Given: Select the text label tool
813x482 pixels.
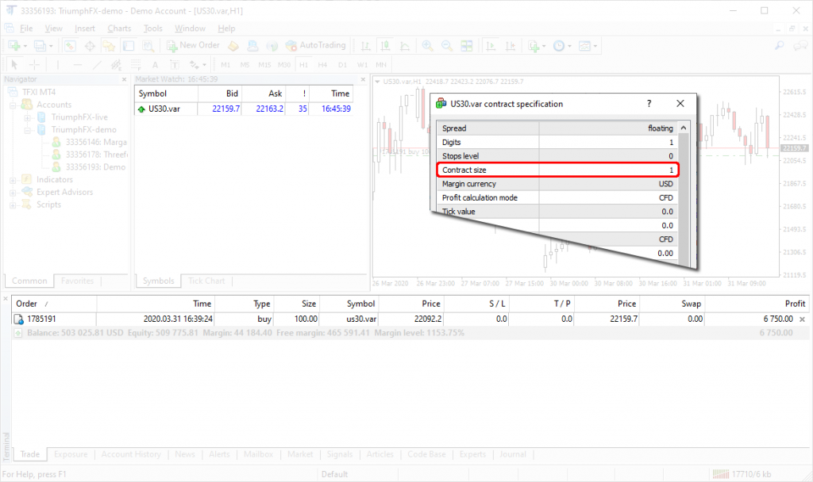Looking at the screenshot, I should [175, 65].
